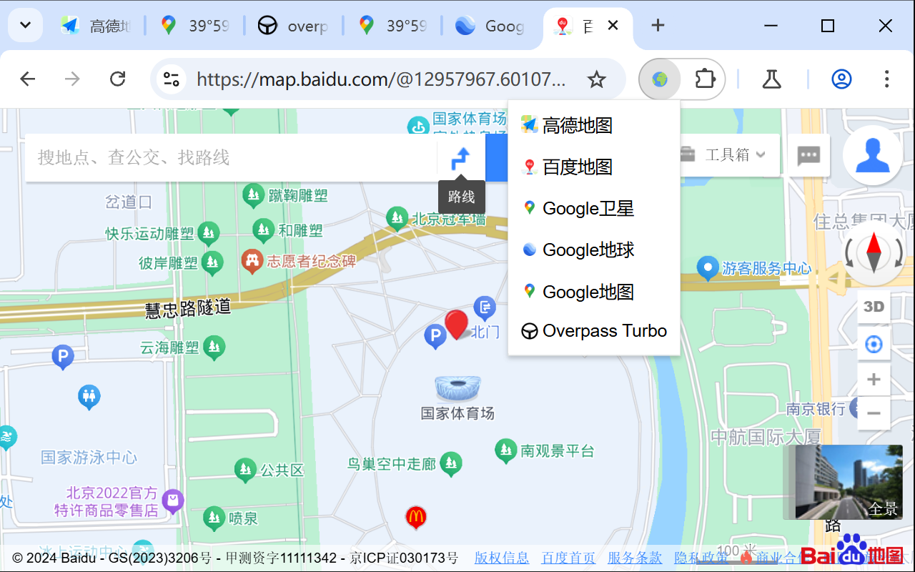Click the zoom in plus control
The width and height of the screenshot is (915, 572).
874,379
